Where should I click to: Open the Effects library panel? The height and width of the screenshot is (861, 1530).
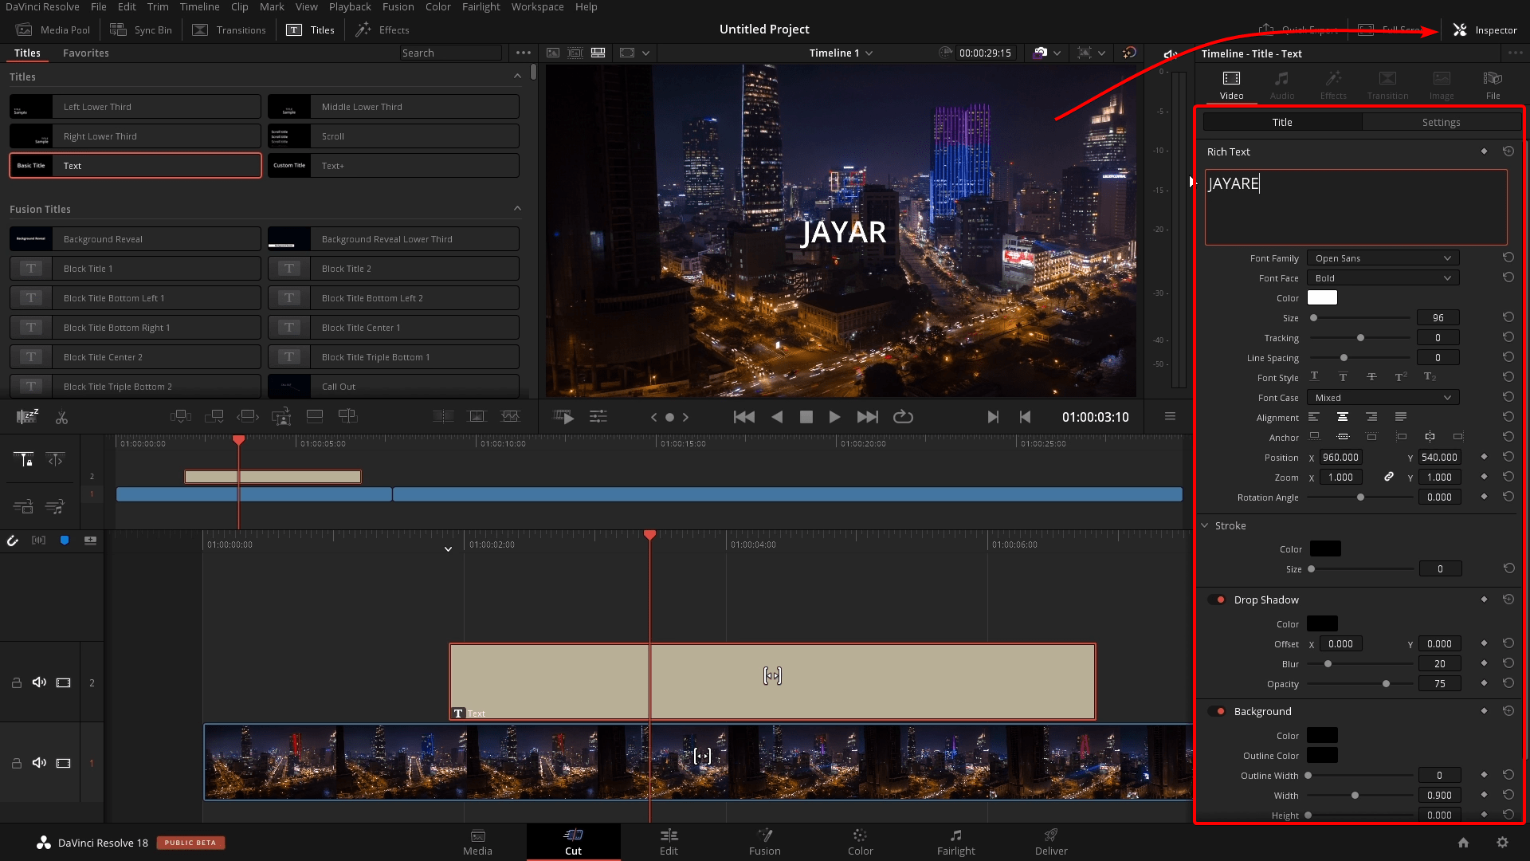[382, 29]
